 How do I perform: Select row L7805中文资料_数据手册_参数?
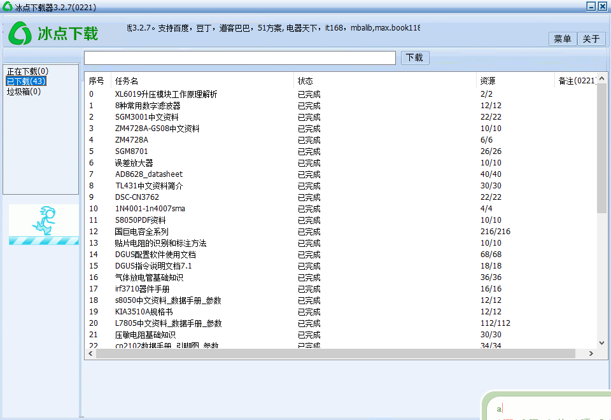341,323
